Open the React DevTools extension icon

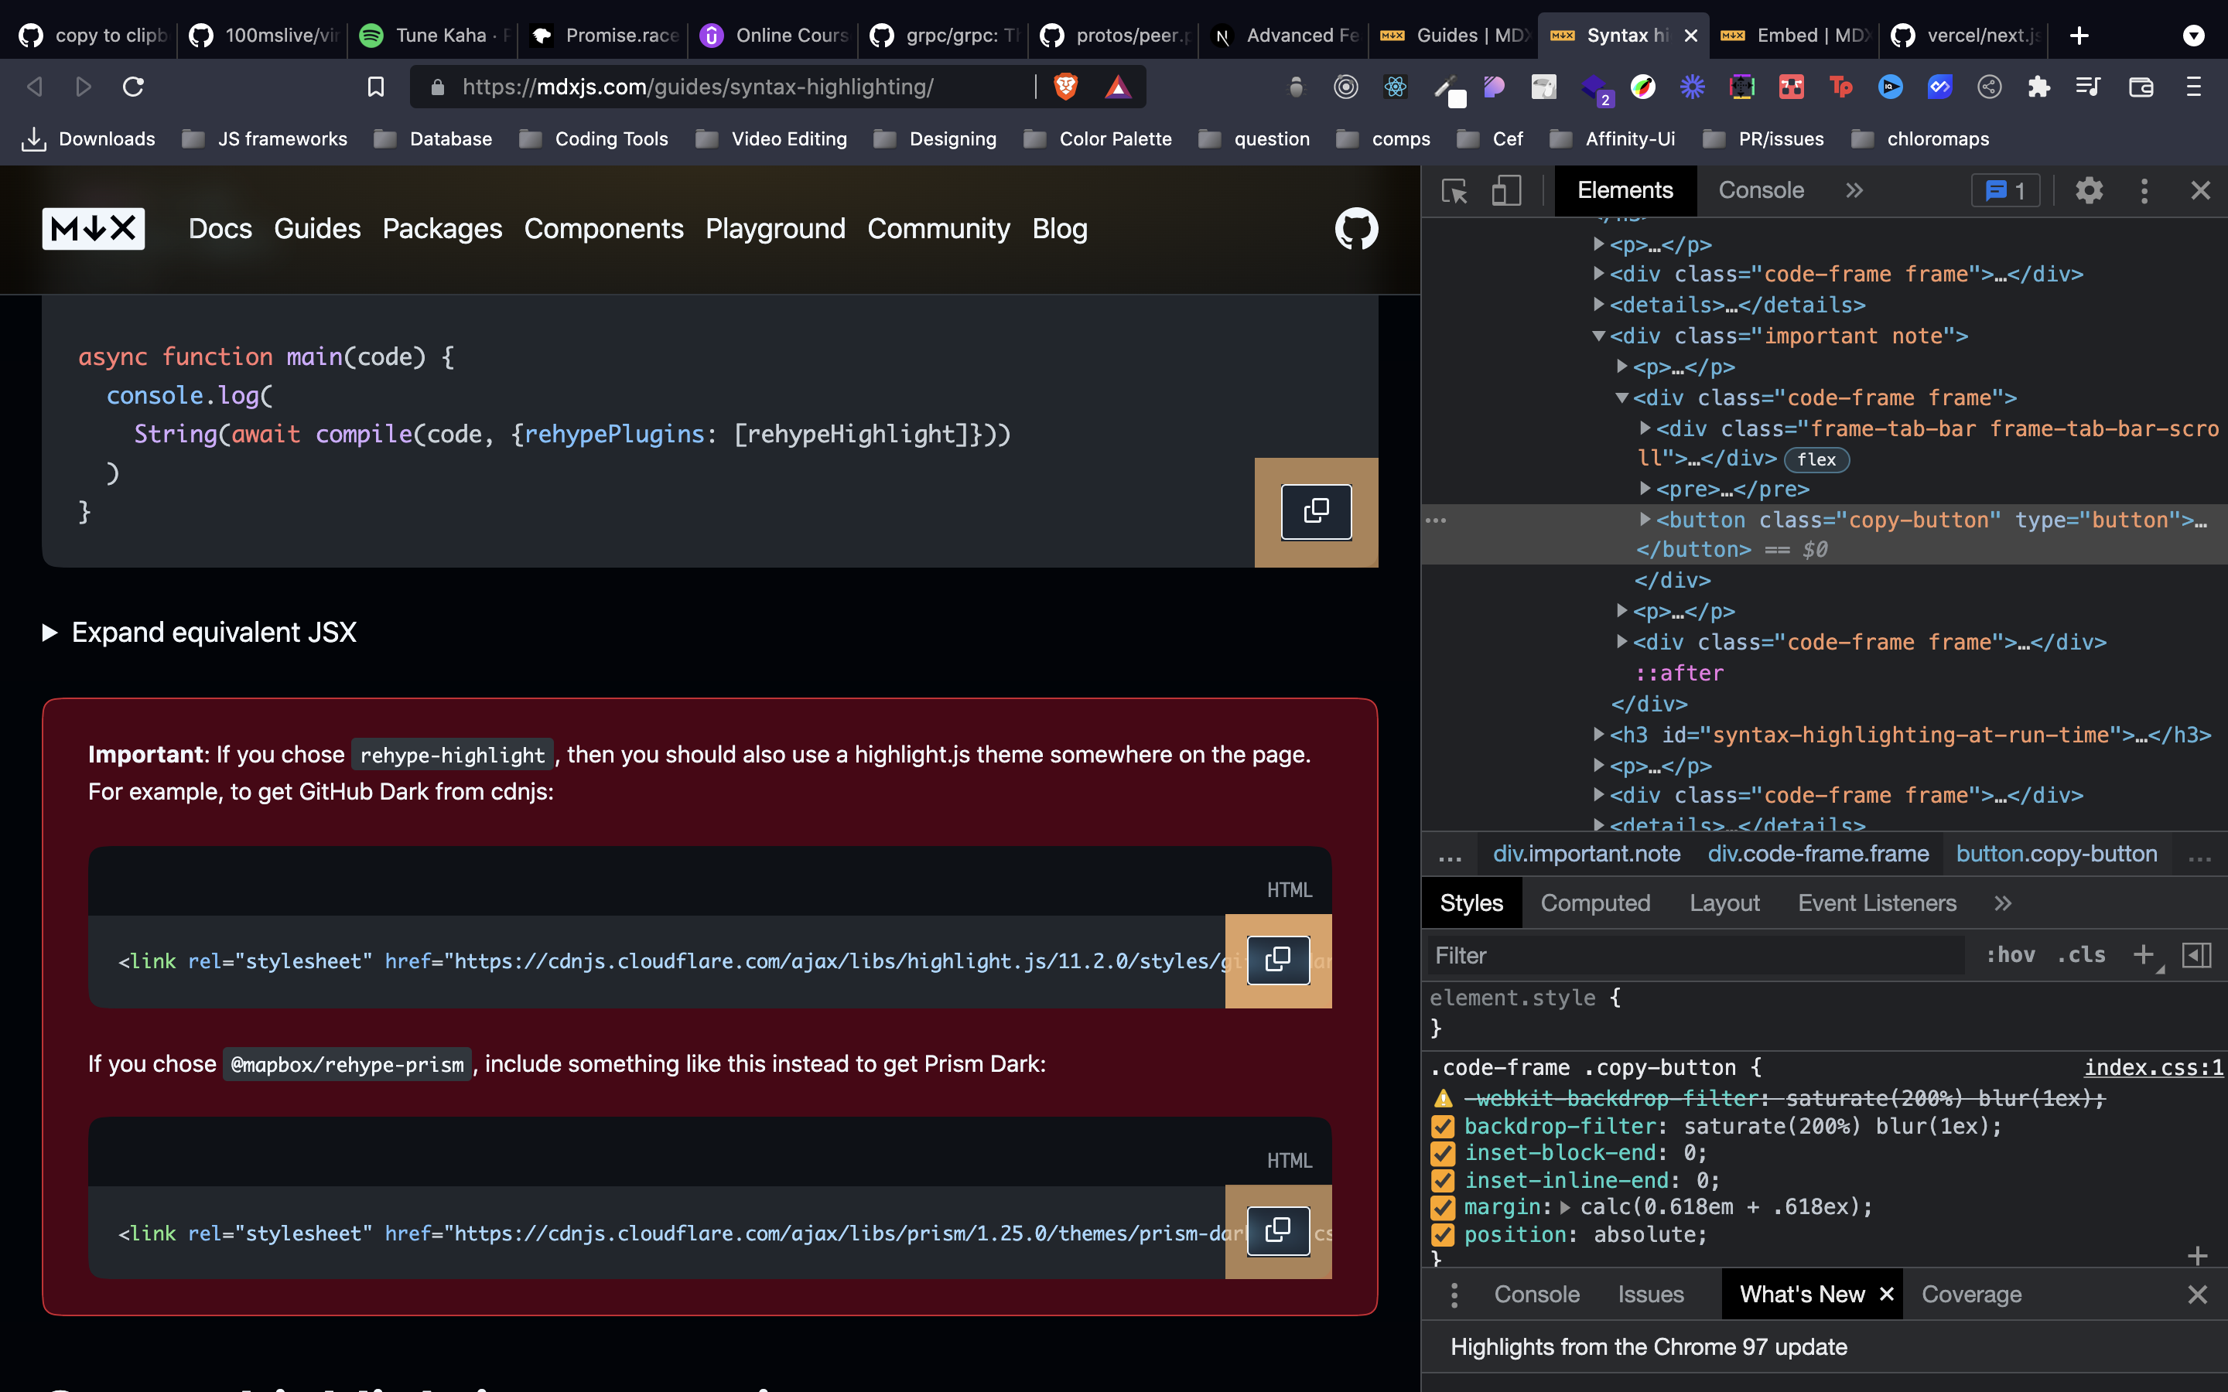point(1394,87)
